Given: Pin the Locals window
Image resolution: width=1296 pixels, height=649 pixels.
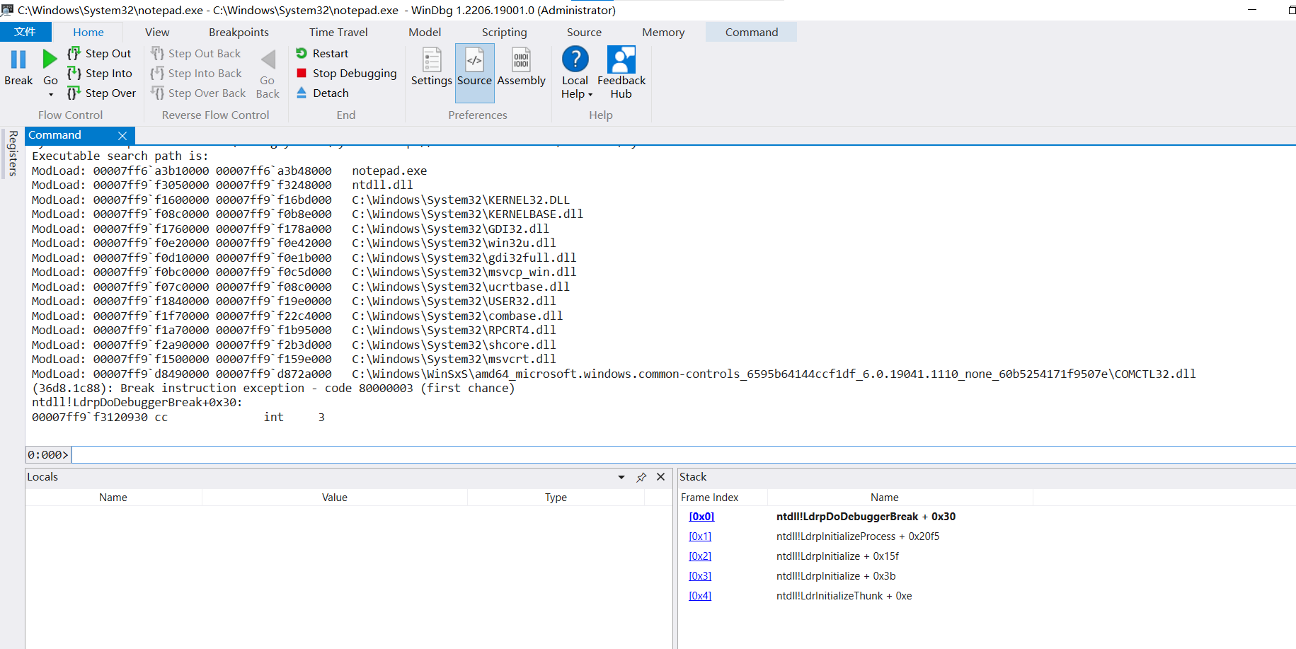Looking at the screenshot, I should (641, 478).
